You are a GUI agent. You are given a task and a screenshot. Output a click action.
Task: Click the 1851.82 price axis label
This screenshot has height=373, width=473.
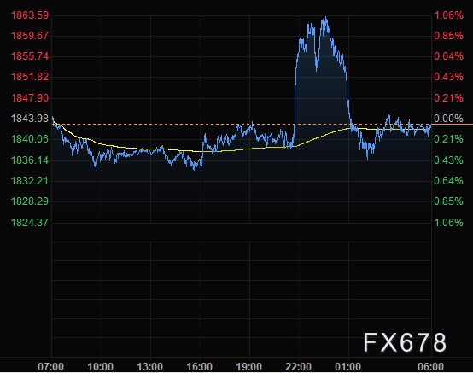(x=30, y=77)
